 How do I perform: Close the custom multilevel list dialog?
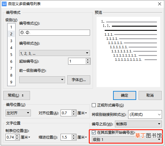coord(160,4)
